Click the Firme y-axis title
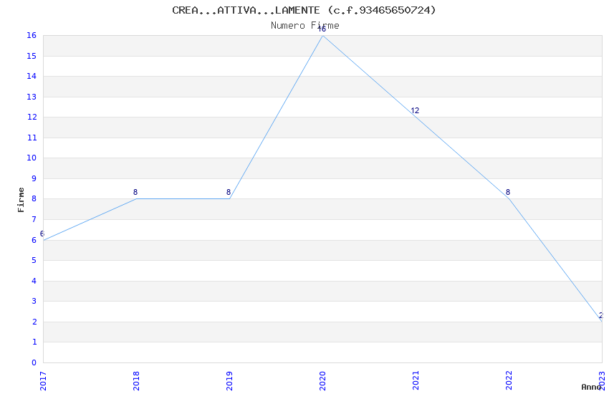This screenshot has height=394, width=609. point(21,200)
